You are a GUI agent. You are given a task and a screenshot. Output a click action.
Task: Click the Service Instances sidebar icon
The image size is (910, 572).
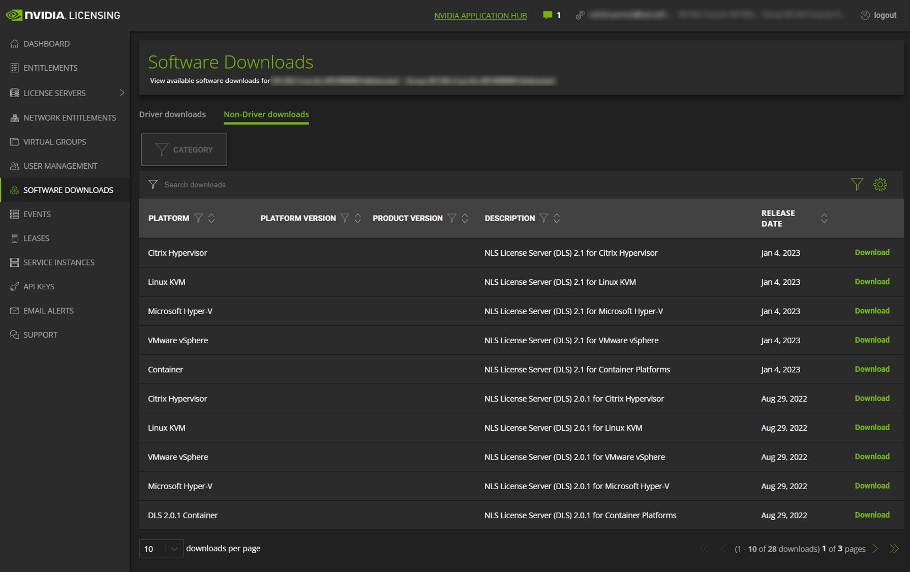pos(14,262)
